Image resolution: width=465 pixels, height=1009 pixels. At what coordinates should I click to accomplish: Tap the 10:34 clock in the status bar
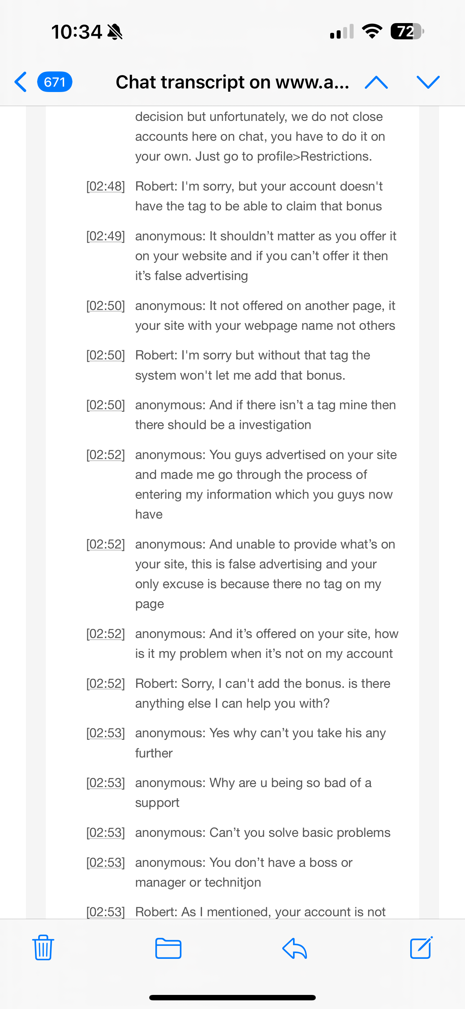(x=76, y=31)
